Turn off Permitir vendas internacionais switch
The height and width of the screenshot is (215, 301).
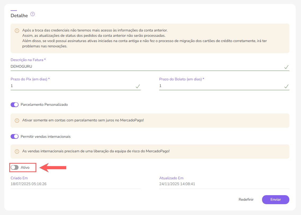point(15,137)
